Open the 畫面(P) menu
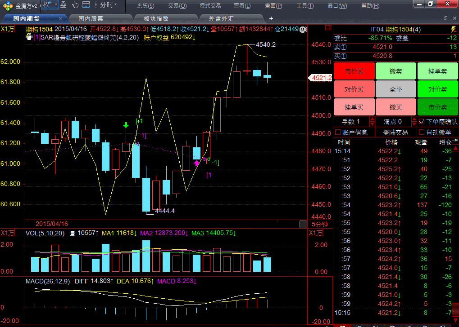The width and height of the screenshot is (459, 327). [x=274, y=5]
